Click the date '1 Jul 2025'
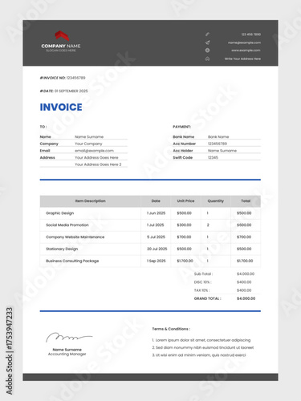 click(x=155, y=225)
